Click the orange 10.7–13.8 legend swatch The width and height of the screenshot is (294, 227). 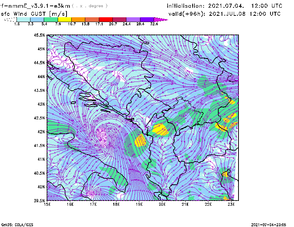[78, 19]
